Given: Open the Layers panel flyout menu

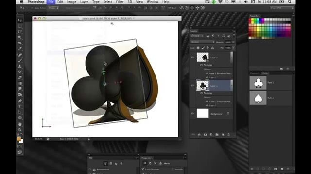Looking at the screenshot, I should click(x=234, y=31).
